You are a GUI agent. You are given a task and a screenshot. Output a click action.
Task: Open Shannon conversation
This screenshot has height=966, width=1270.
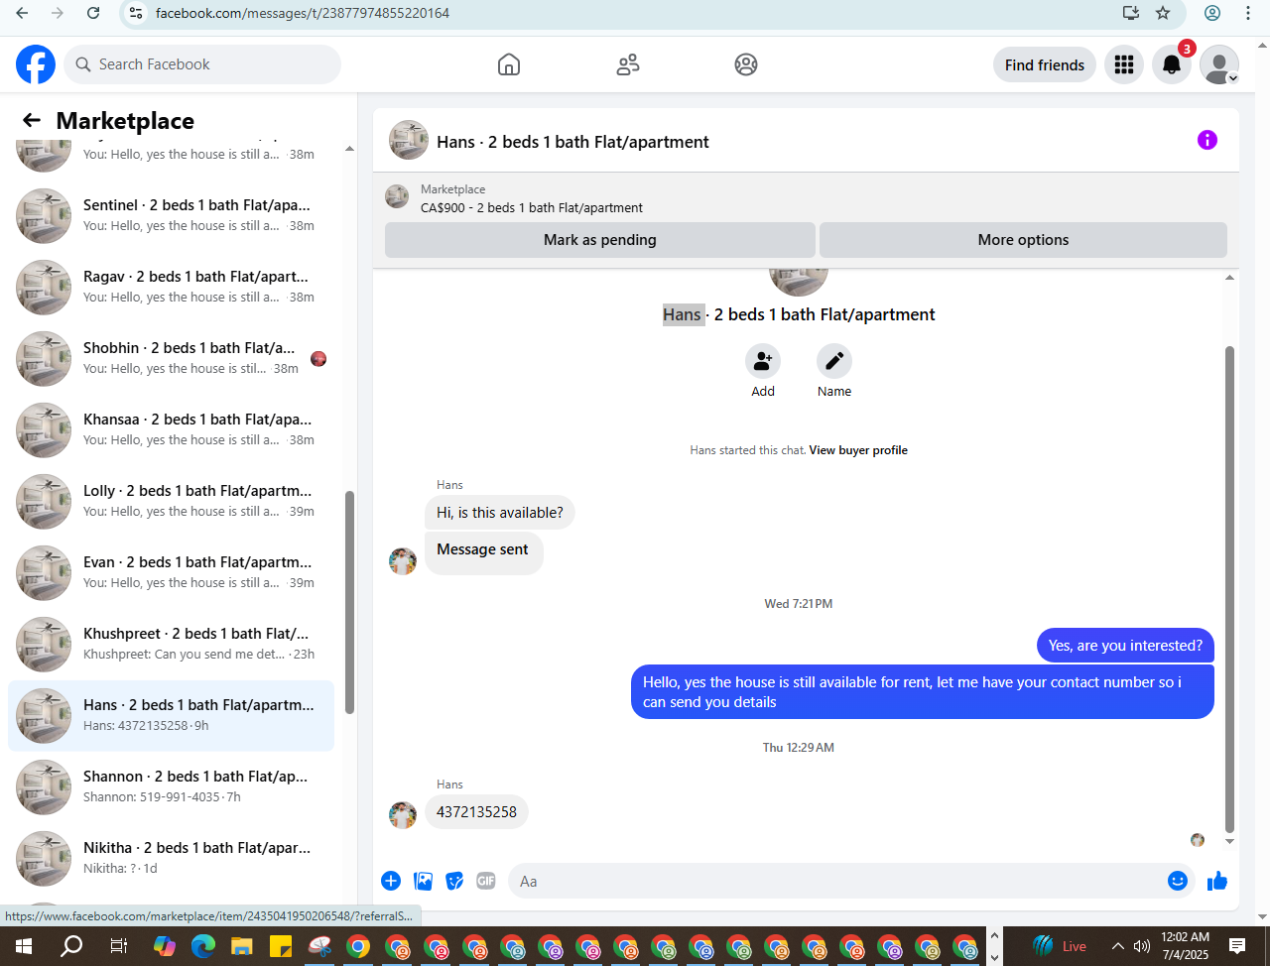pos(171,787)
